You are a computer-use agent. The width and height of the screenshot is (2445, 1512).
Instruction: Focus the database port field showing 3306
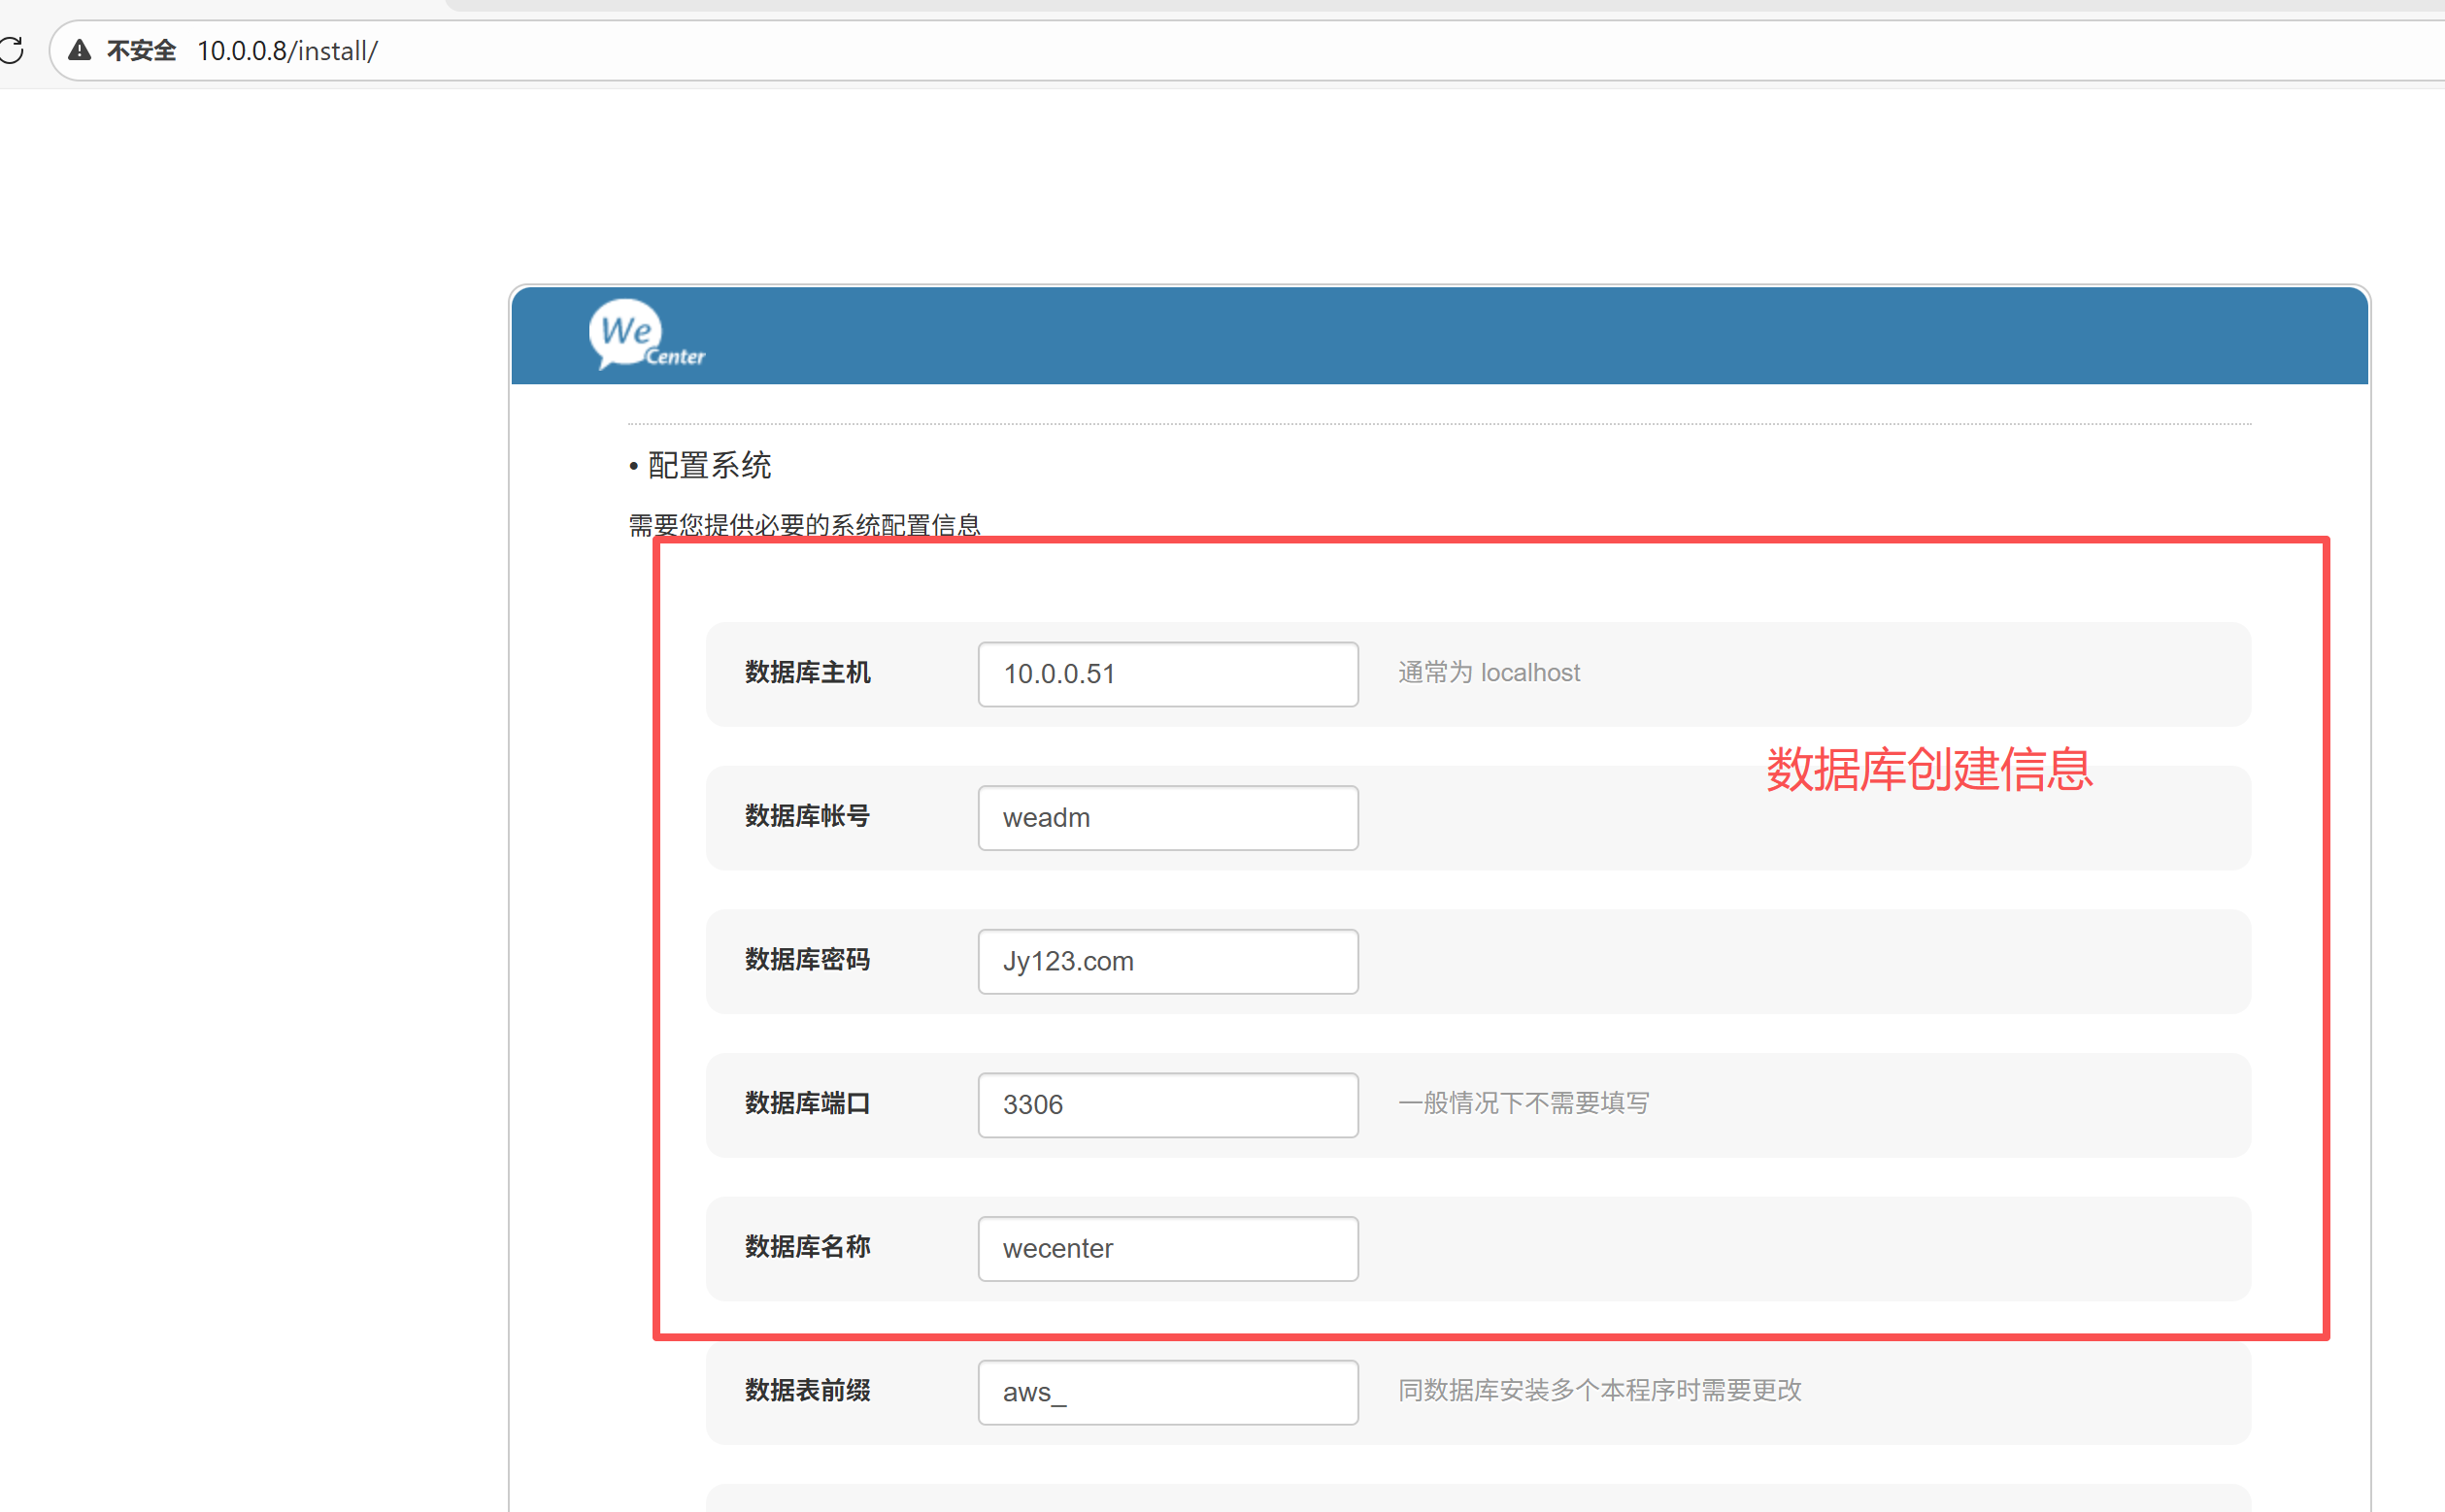pyautogui.click(x=1167, y=1105)
